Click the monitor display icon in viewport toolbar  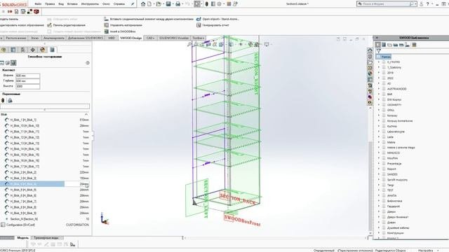coord(267,44)
